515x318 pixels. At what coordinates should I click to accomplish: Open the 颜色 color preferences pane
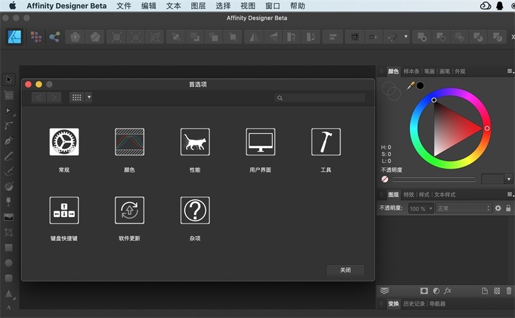coord(129,142)
